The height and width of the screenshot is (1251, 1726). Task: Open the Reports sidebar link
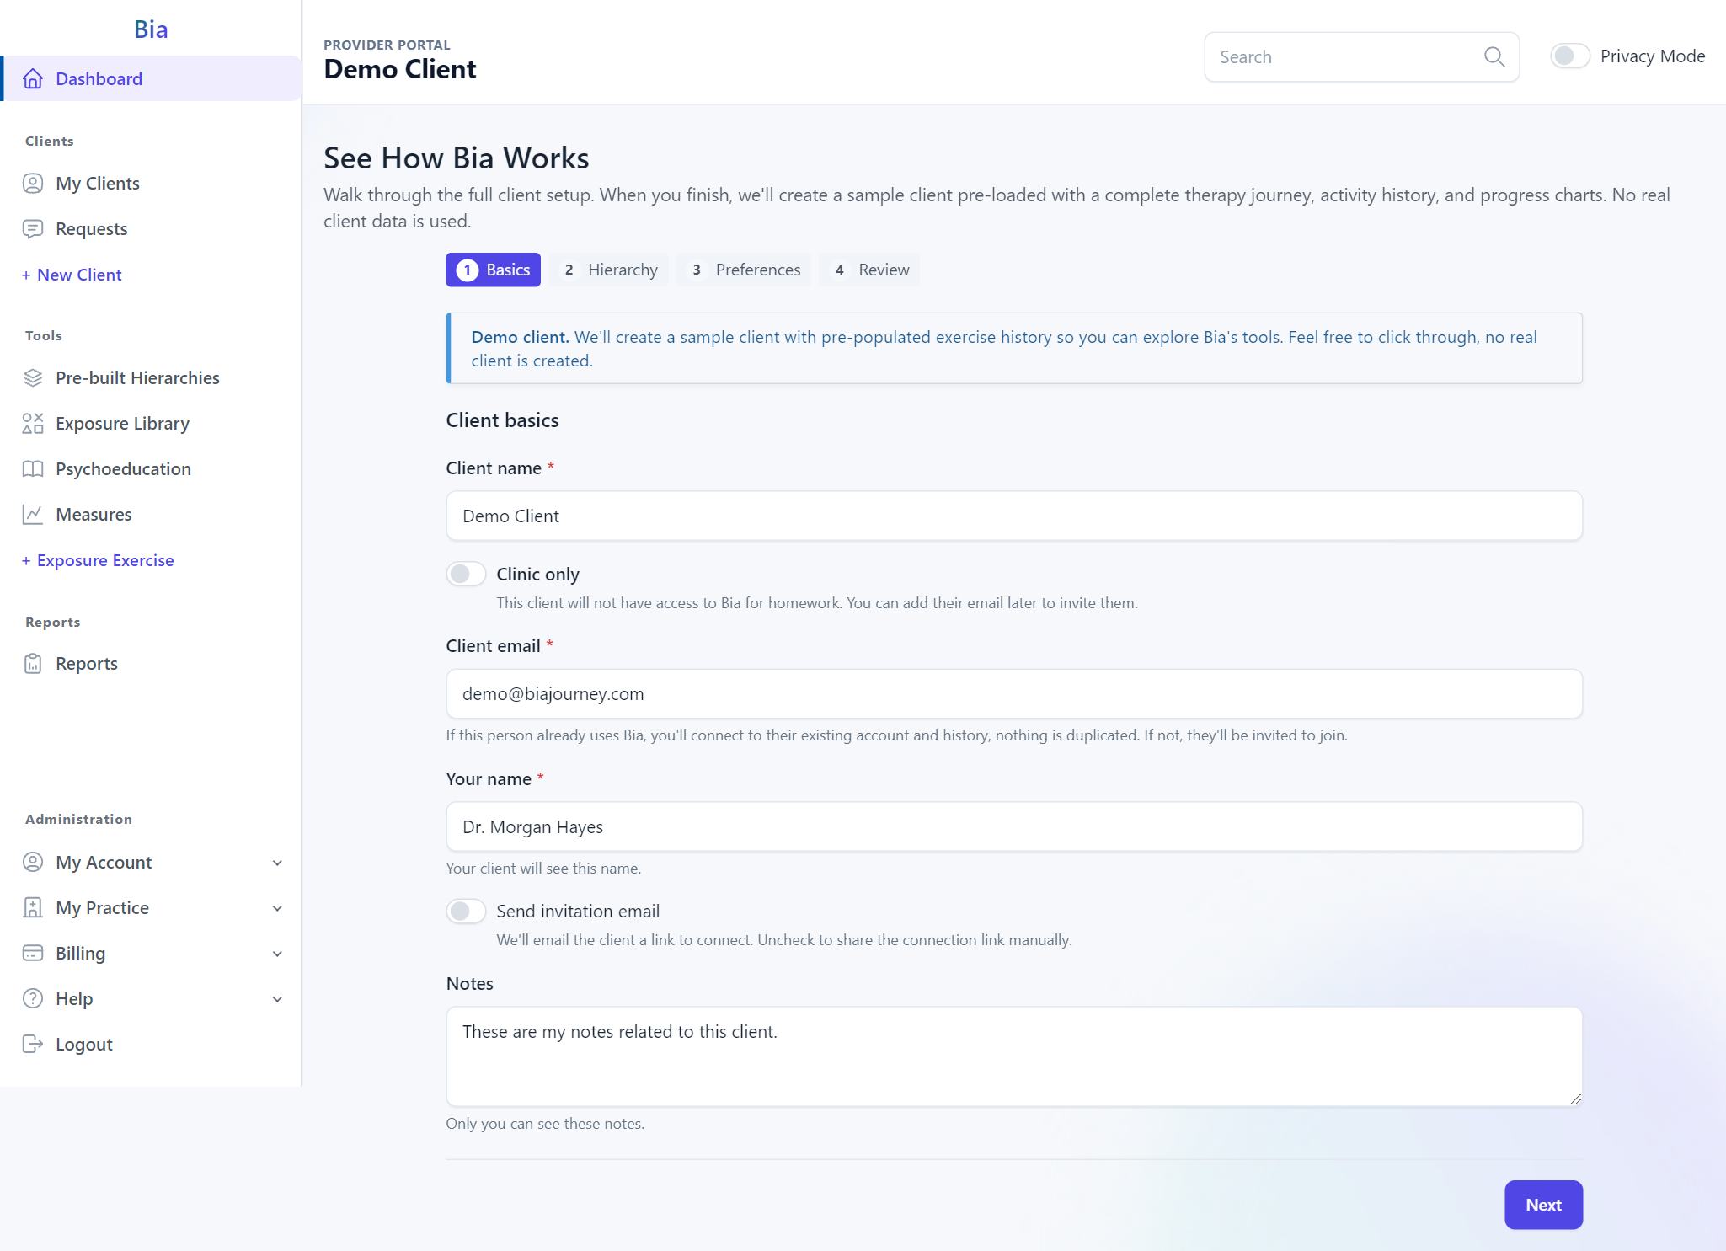[151, 663]
